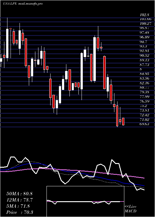The width and height of the screenshot is (155, 217).
Task: Select the 82.16 price axis label
Action: pyautogui.click(x=145, y=83)
